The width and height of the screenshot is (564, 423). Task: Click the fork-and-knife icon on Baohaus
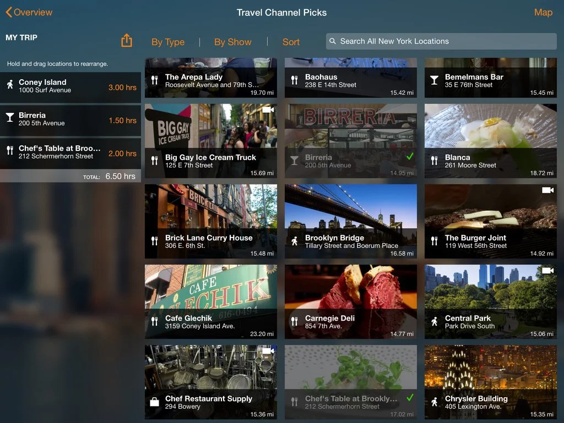pyautogui.click(x=295, y=80)
